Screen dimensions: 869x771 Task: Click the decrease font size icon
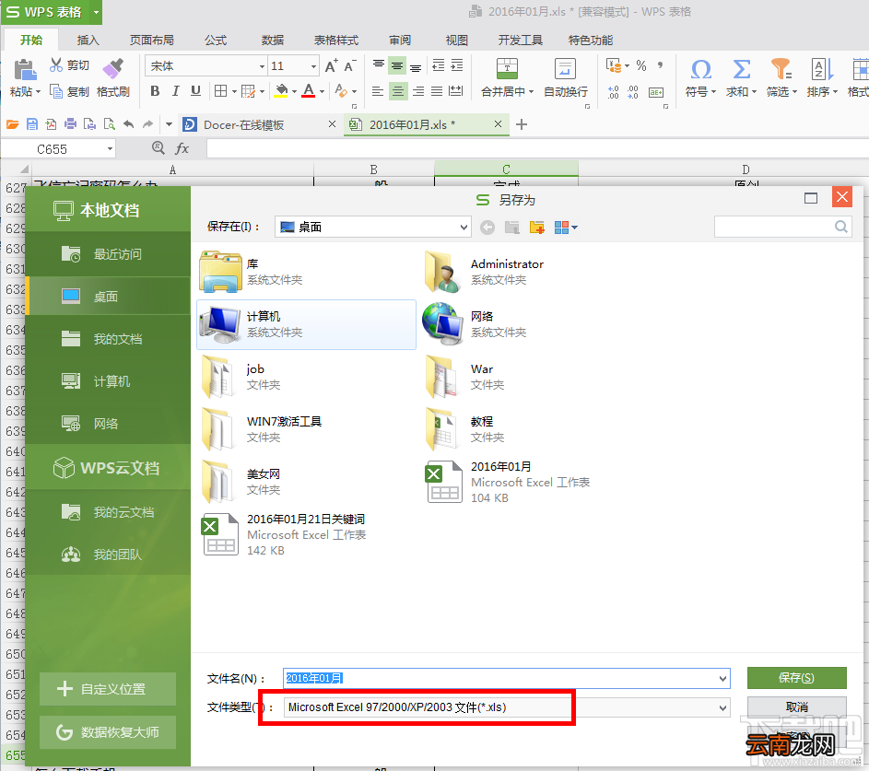(x=349, y=66)
